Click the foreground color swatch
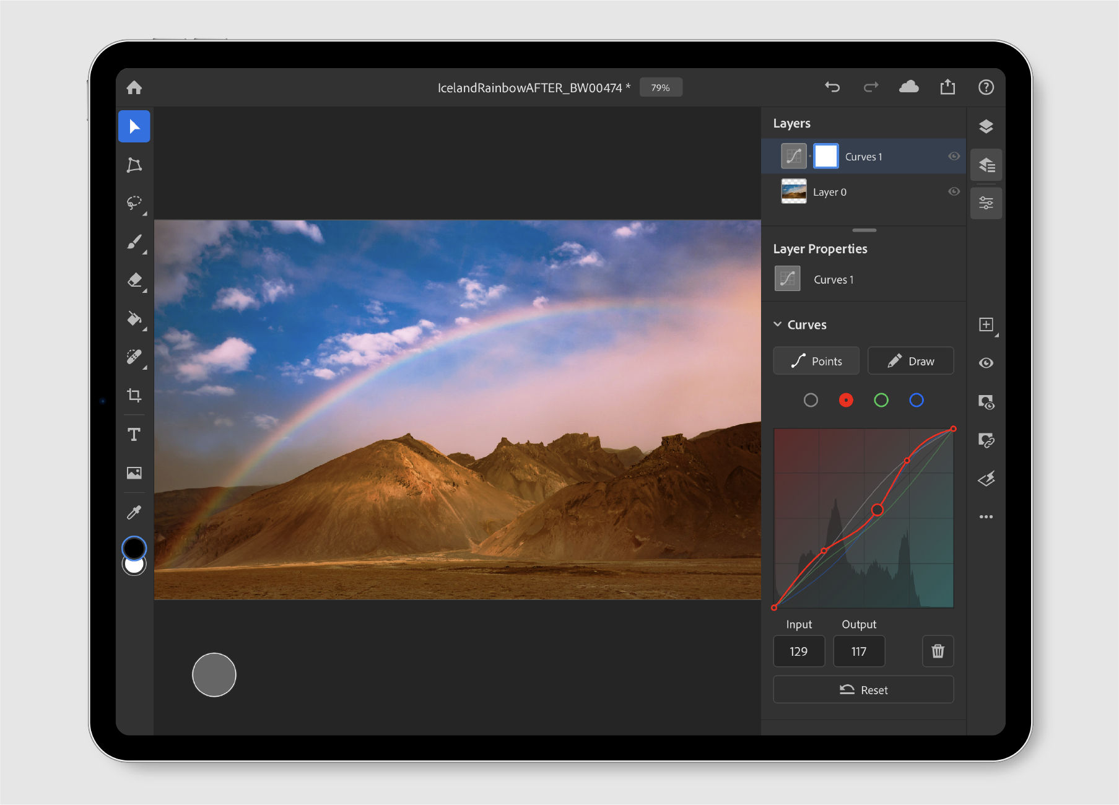This screenshot has height=805, width=1119. coord(134,549)
